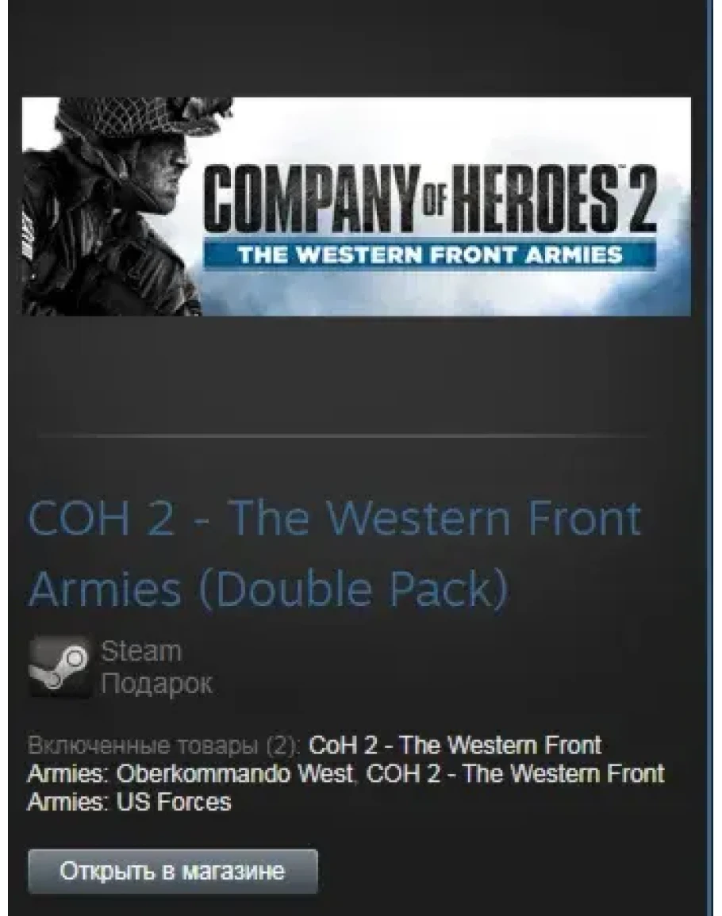722x916 pixels.
Task: Click the '(Double Pack)' part of the title
Action: [x=354, y=588]
